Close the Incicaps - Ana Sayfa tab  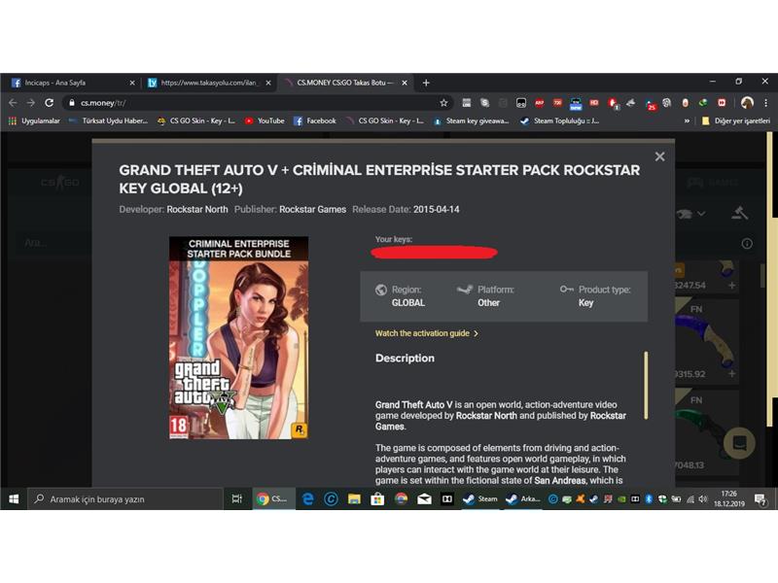pyautogui.click(x=132, y=83)
